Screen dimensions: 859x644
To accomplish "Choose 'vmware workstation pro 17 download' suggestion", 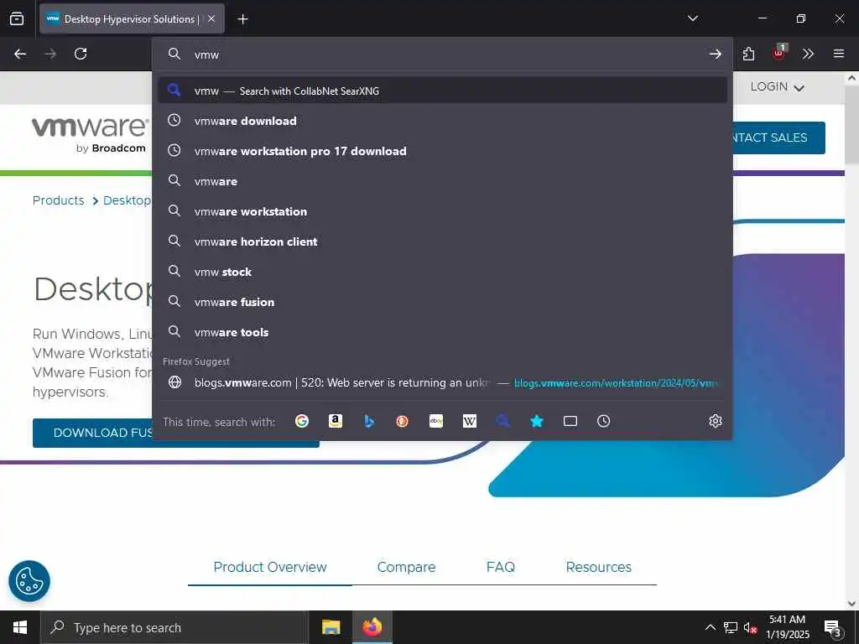I will pyautogui.click(x=443, y=151).
